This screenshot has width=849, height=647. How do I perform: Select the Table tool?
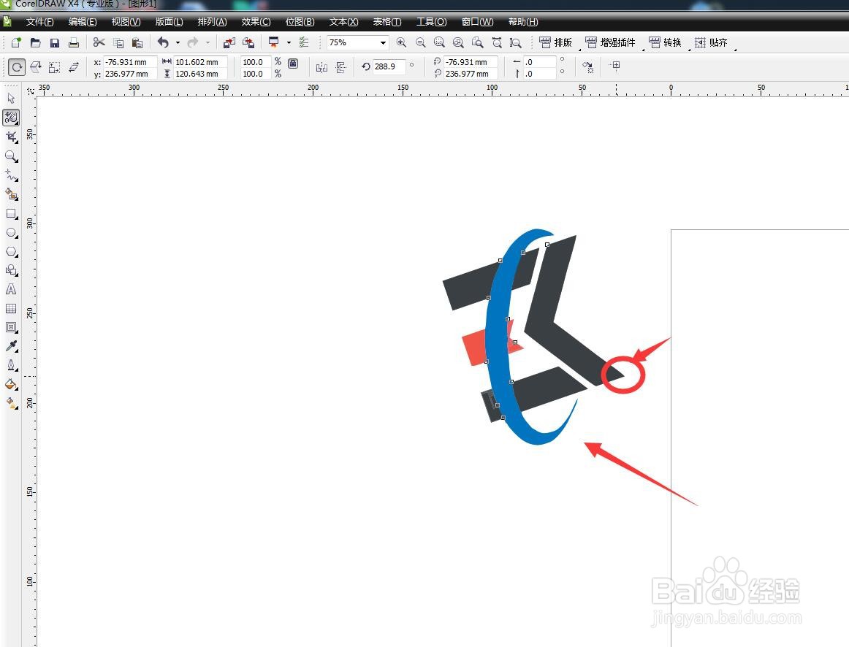point(11,308)
